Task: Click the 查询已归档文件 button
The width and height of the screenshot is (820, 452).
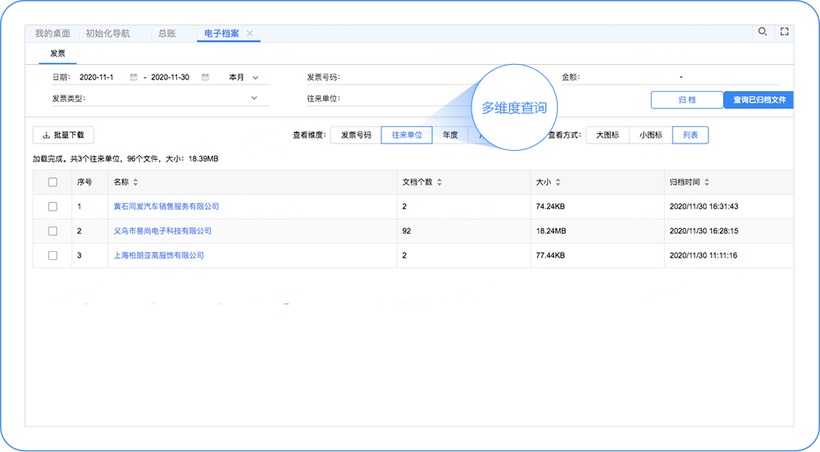Action: (x=758, y=100)
